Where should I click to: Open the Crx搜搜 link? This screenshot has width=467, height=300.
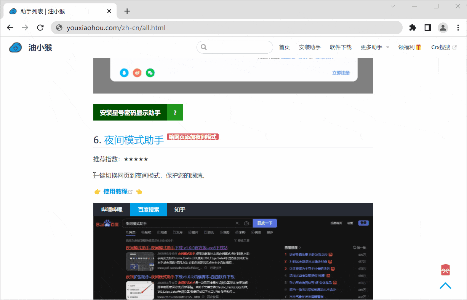click(x=441, y=48)
